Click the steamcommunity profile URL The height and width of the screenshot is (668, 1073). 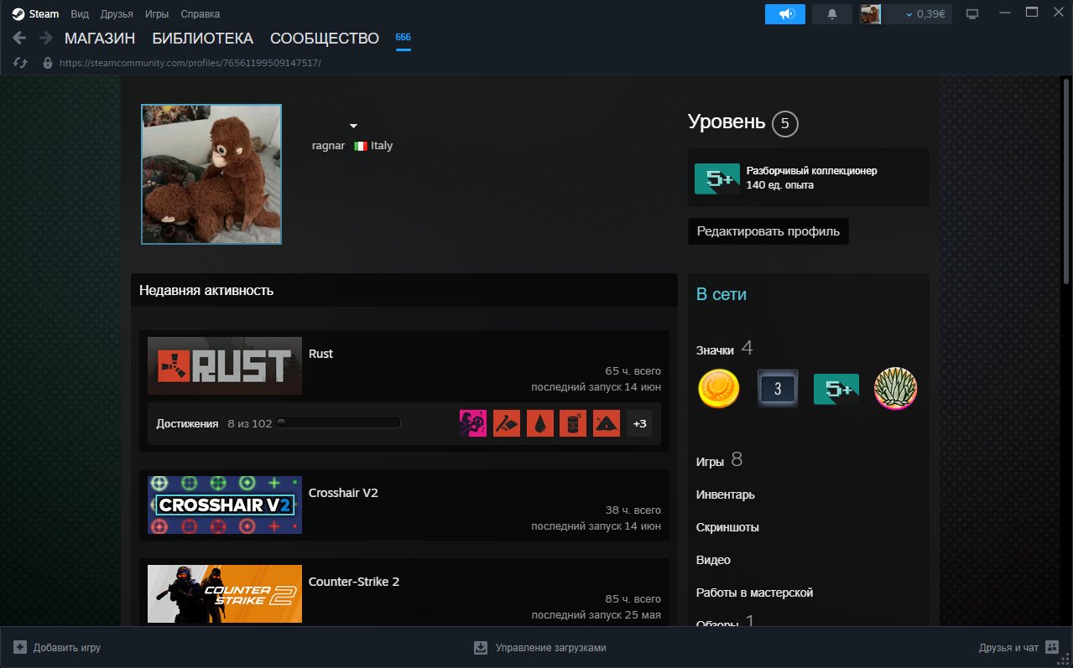(190, 63)
